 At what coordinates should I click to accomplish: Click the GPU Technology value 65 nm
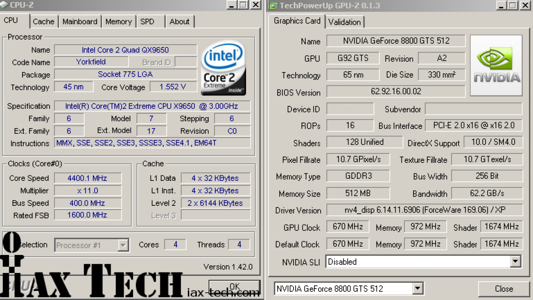(353, 75)
